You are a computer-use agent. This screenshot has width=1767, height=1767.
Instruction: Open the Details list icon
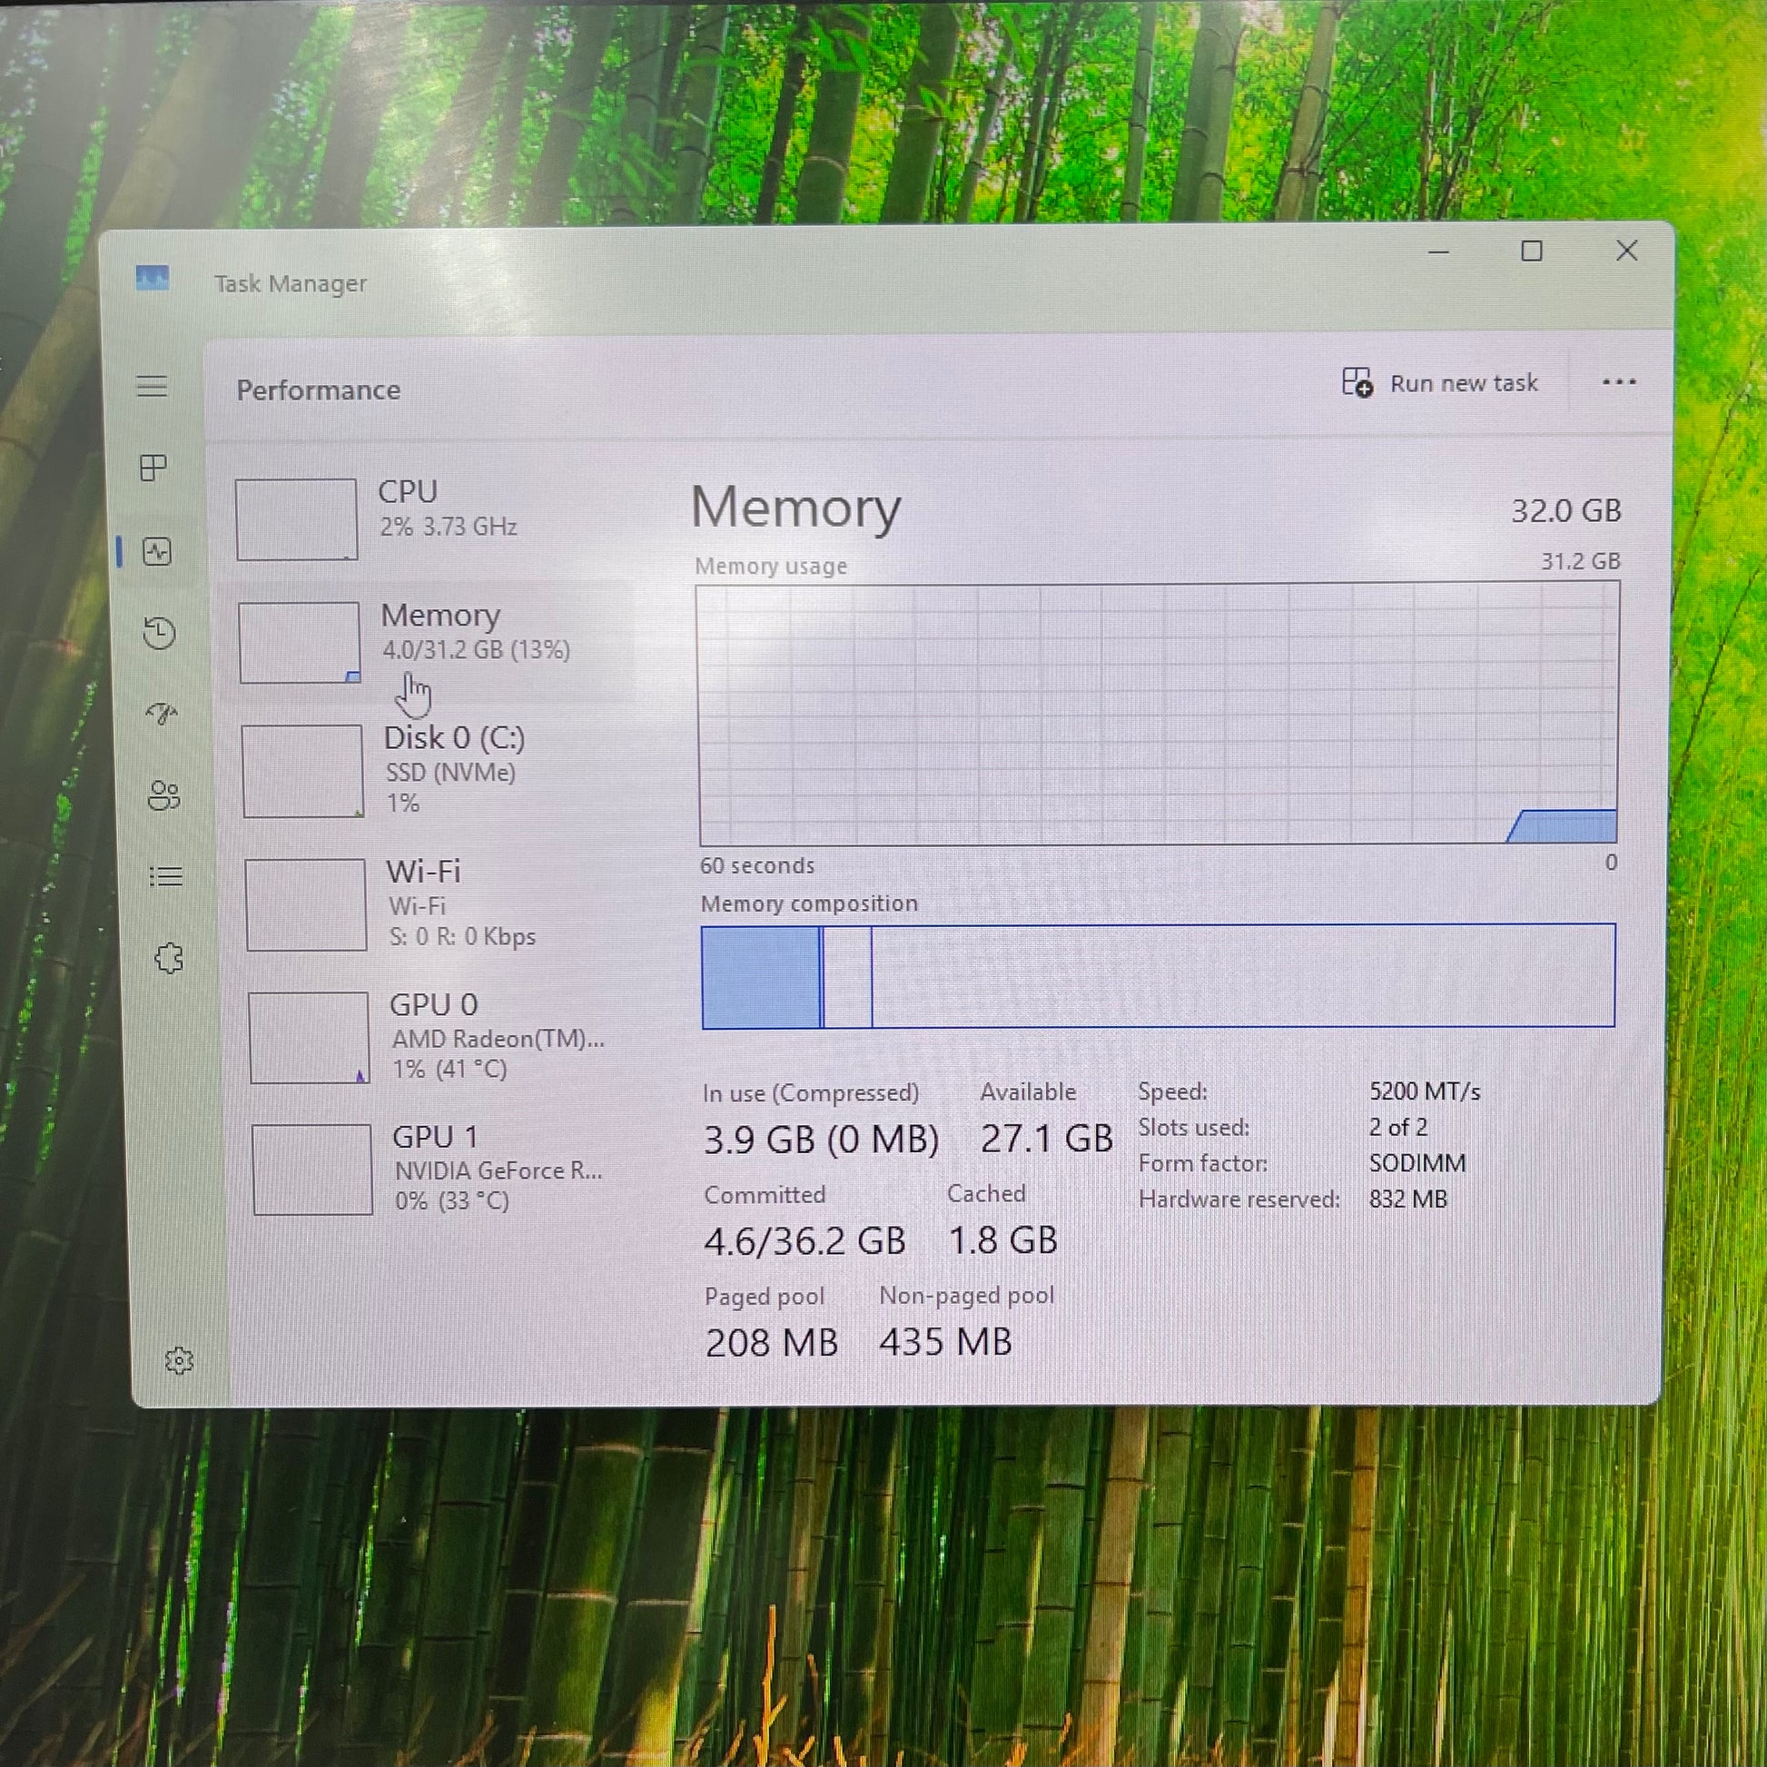point(165,876)
